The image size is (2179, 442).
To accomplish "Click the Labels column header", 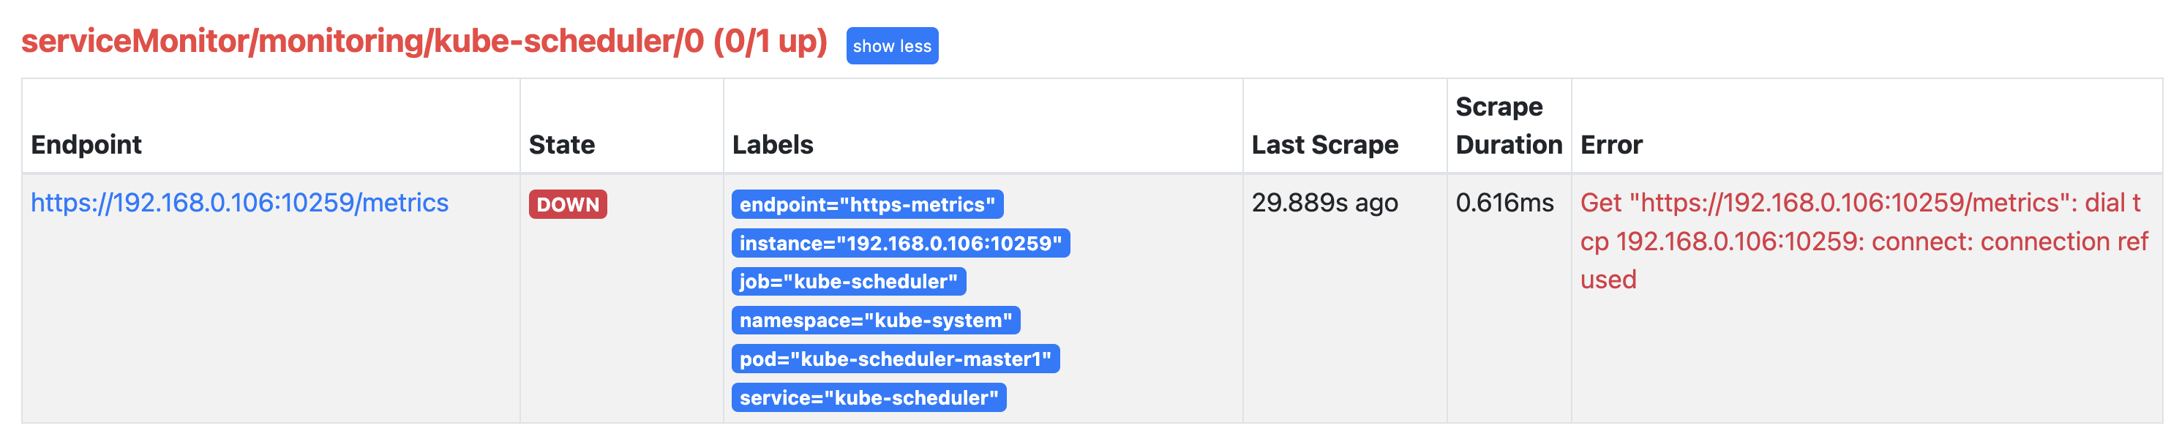I will pyautogui.click(x=772, y=145).
